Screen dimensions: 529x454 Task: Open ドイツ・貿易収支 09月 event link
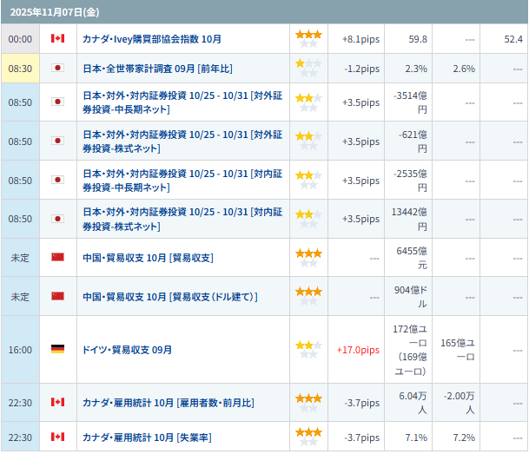coord(127,350)
